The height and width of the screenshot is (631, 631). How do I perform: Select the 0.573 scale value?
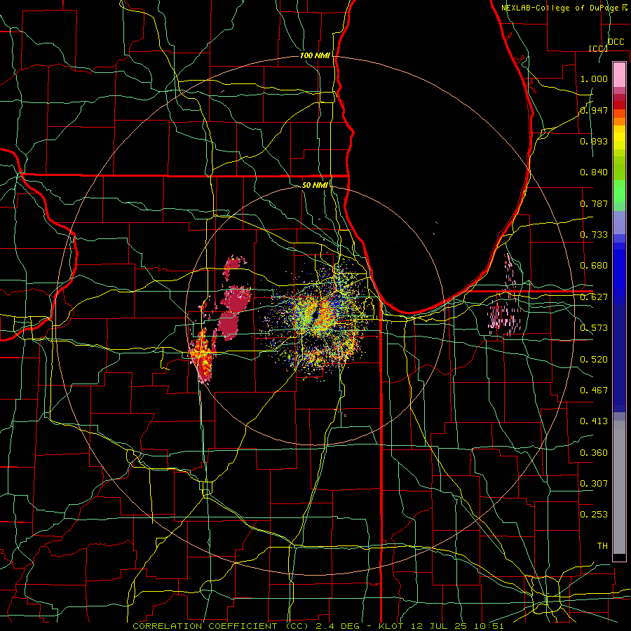click(594, 328)
